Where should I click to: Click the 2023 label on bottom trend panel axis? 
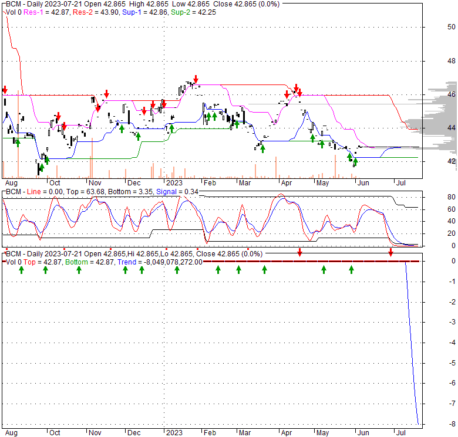[x=174, y=433]
